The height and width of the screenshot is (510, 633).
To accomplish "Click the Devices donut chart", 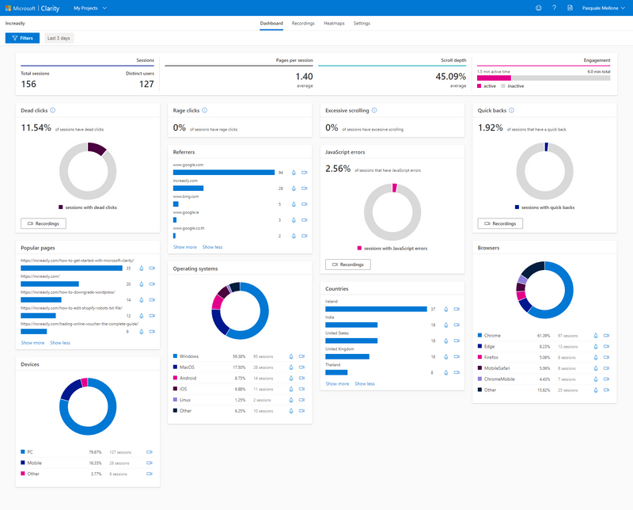I will [88, 406].
